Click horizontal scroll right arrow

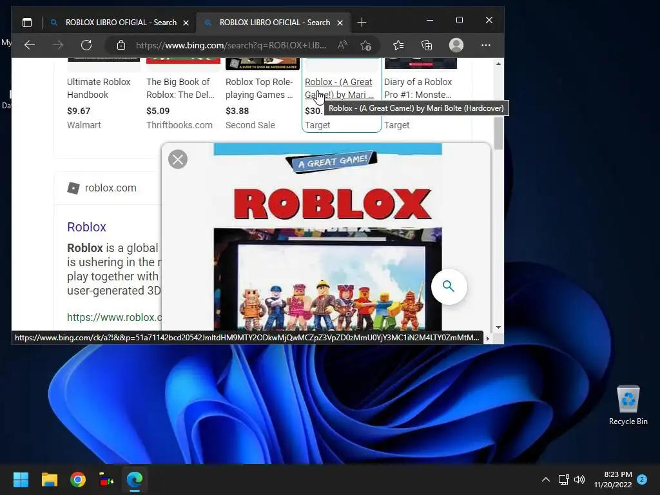[487, 338]
